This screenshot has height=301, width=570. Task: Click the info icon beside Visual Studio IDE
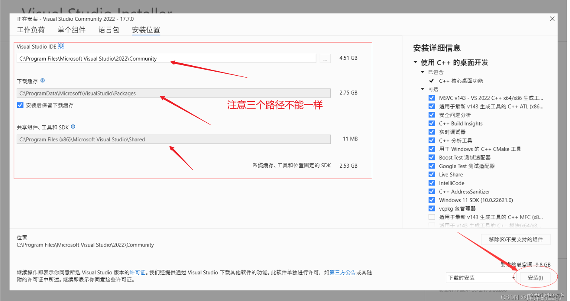pos(61,46)
